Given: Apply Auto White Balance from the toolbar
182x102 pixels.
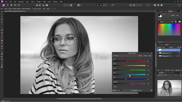Looking at the screenshot, I should (x=47, y=5).
